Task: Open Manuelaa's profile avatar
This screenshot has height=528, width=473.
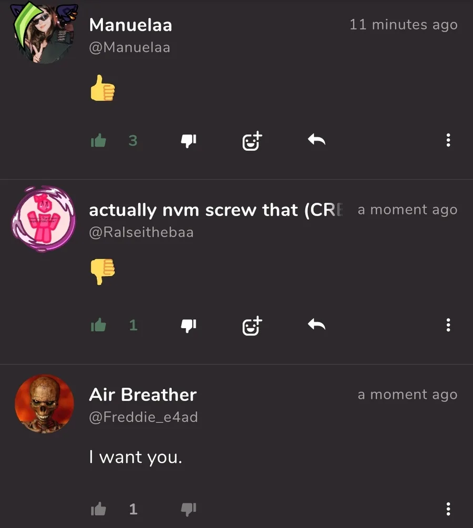Action: point(44,33)
